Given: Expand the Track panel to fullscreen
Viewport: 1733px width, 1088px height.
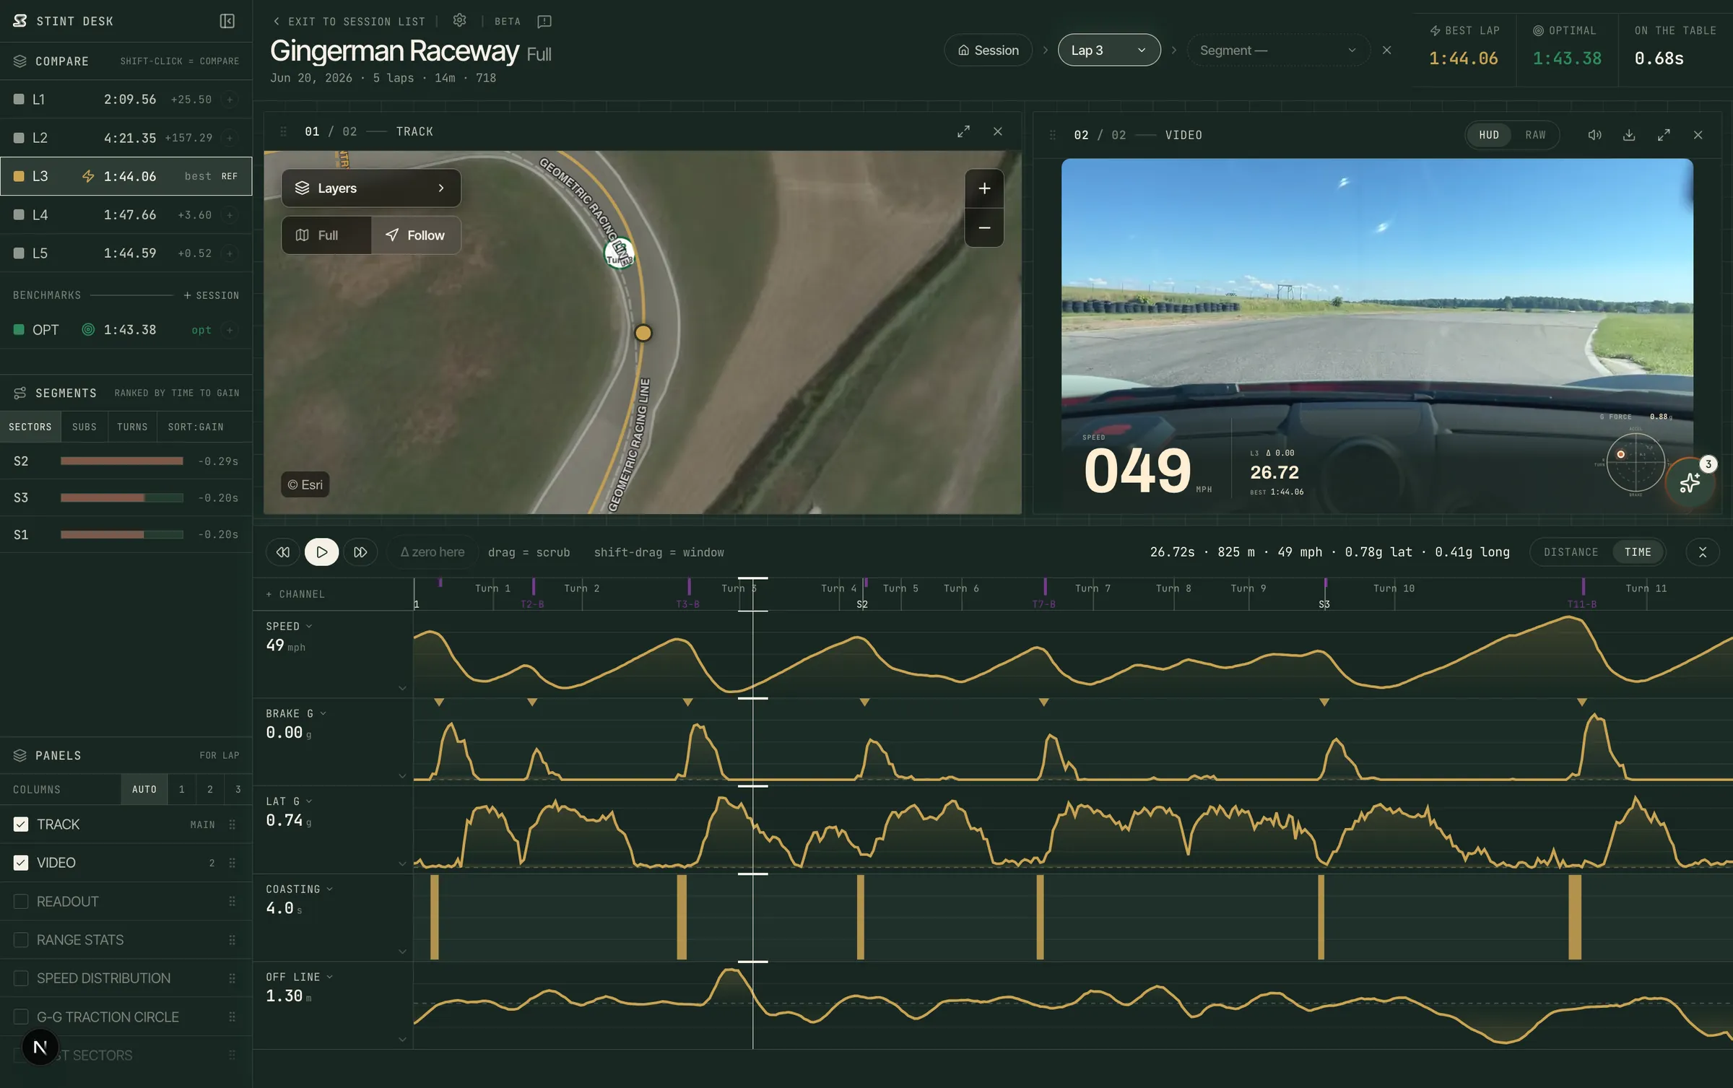Looking at the screenshot, I should coord(963,131).
